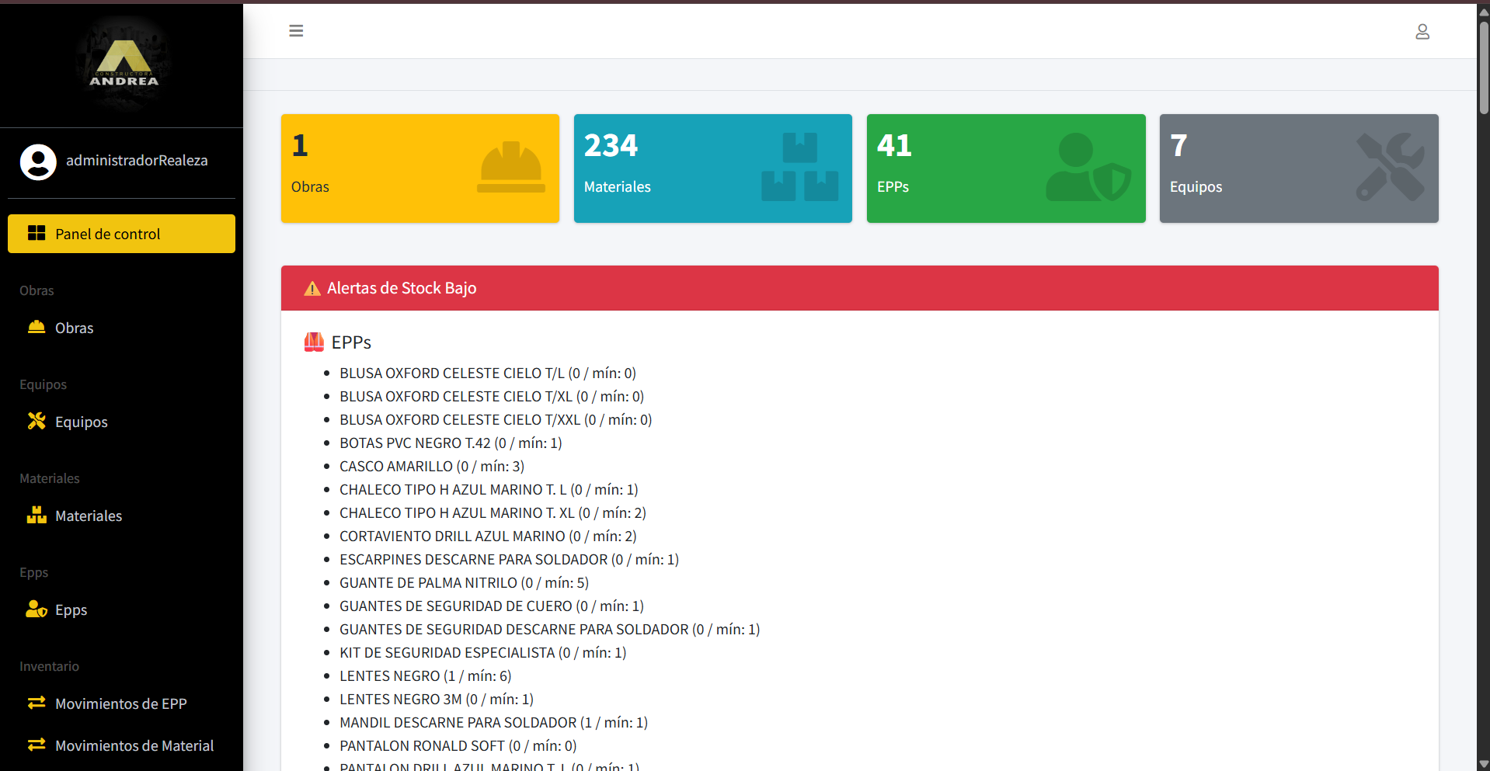Click the arrows icon for Movimientos de EPP
The width and height of the screenshot is (1490, 771).
pyautogui.click(x=37, y=703)
